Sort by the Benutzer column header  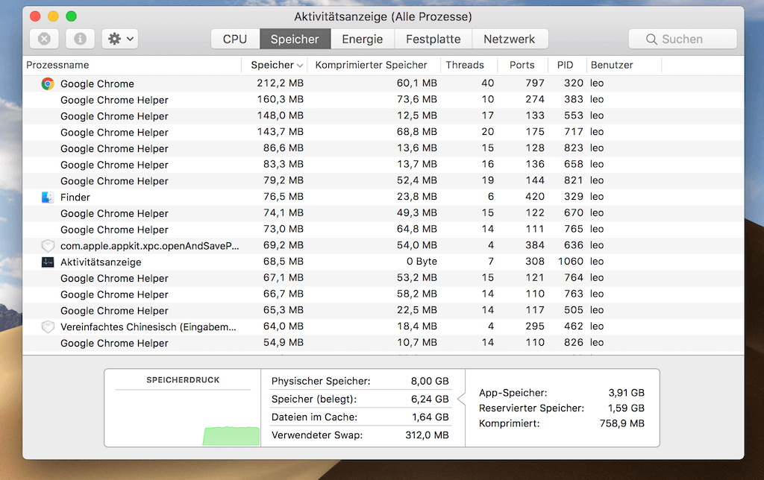click(x=612, y=66)
